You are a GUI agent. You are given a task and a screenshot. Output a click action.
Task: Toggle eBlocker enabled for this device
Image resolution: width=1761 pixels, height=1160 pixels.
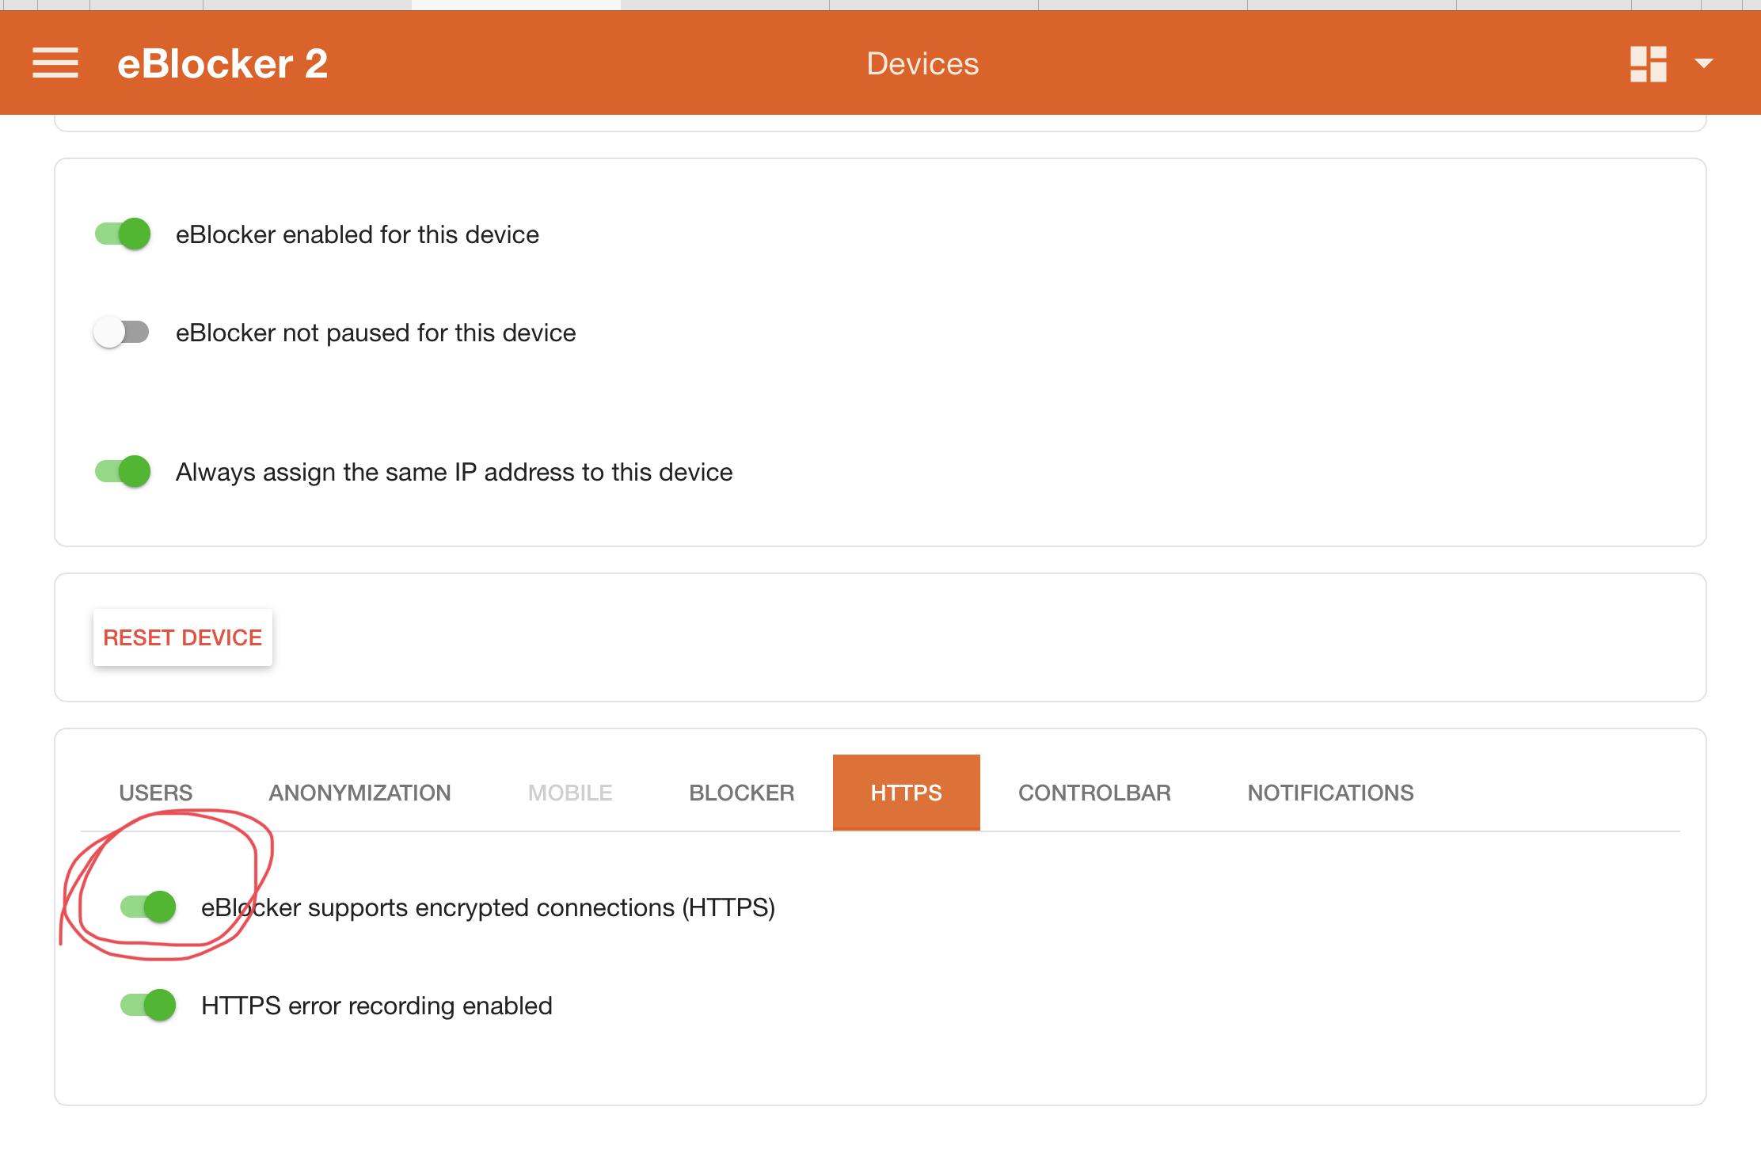(x=123, y=234)
